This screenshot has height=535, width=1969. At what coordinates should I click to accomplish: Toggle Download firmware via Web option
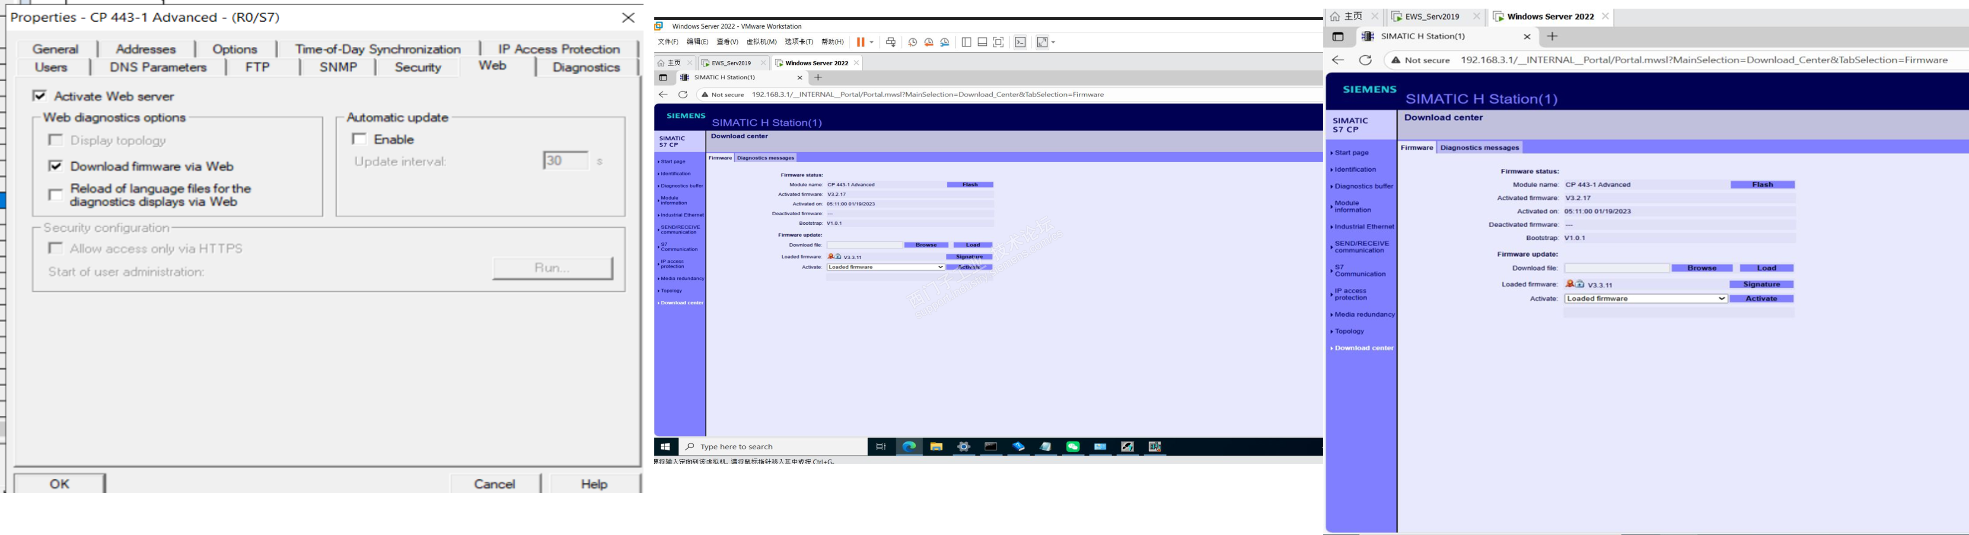pyautogui.click(x=56, y=167)
